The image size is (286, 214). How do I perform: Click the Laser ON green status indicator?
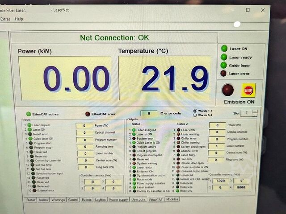(223, 49)
